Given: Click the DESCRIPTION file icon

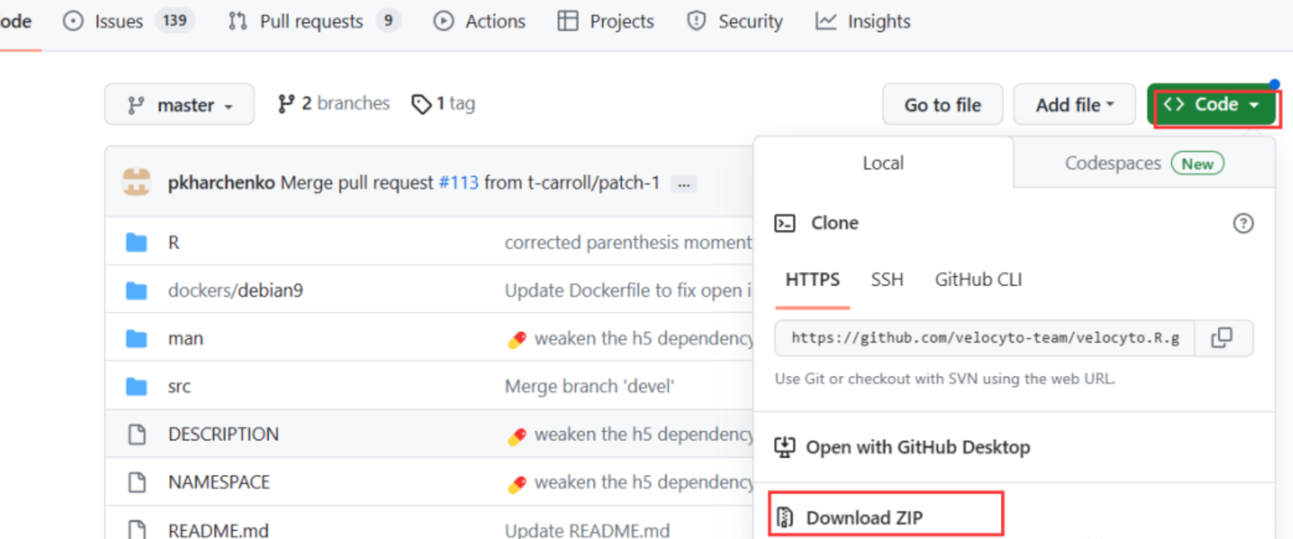Looking at the screenshot, I should (x=136, y=434).
